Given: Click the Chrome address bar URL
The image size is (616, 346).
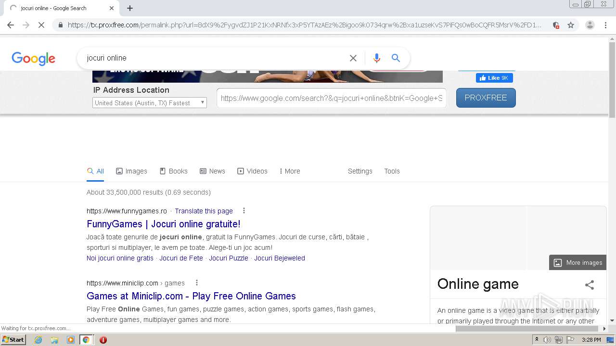Looking at the screenshot, I should (305, 25).
